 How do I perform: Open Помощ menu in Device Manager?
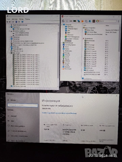[27, 19]
